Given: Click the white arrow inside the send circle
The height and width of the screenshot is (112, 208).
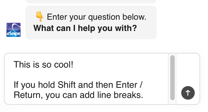Looking at the screenshot, I should 188,93.
